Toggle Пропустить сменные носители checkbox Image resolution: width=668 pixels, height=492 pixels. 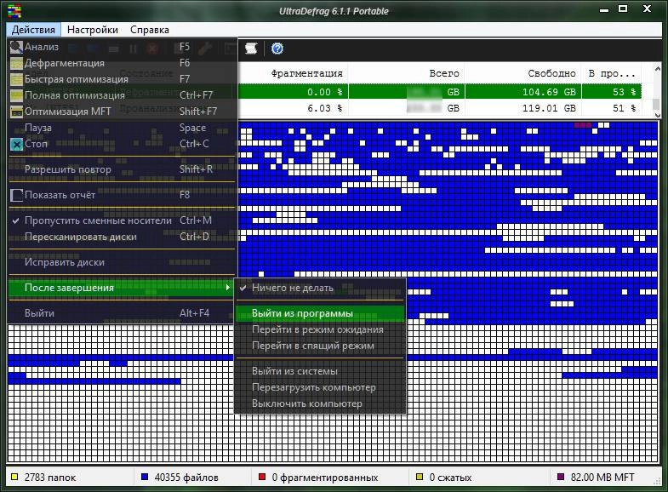coord(122,220)
